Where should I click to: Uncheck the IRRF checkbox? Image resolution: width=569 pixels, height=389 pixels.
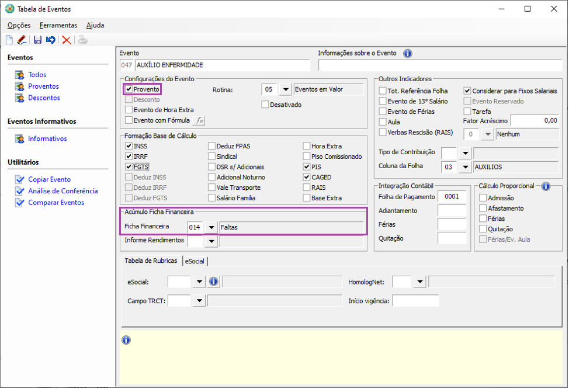129,157
